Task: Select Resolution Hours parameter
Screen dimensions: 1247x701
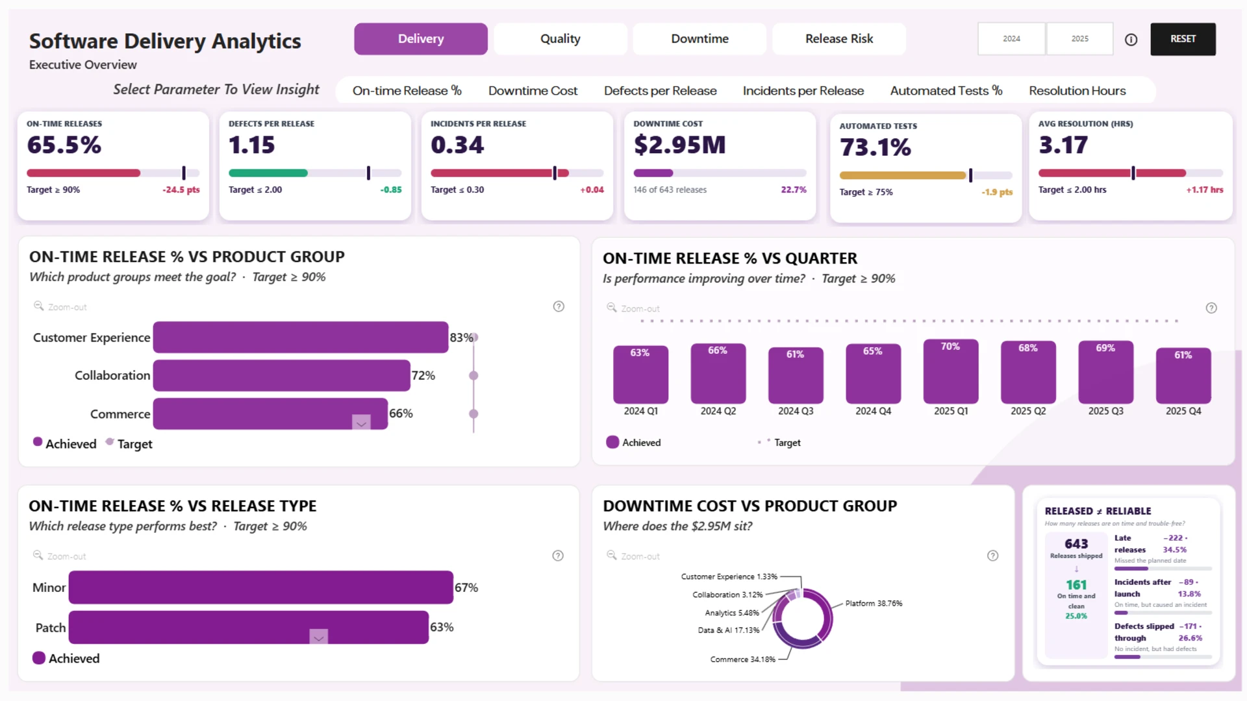Action: point(1077,91)
